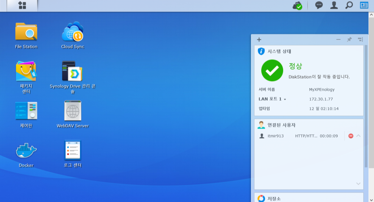
Task: Minimize the widget panel
Action: [x=338, y=40]
